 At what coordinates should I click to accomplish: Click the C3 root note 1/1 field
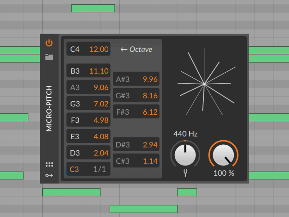(89, 169)
